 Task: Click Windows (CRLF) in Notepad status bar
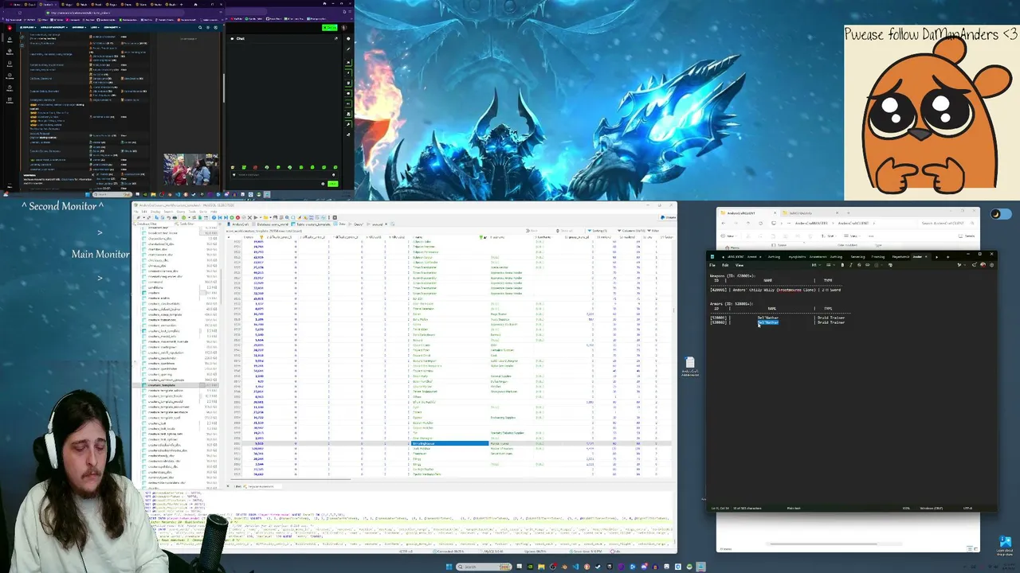tap(932, 508)
